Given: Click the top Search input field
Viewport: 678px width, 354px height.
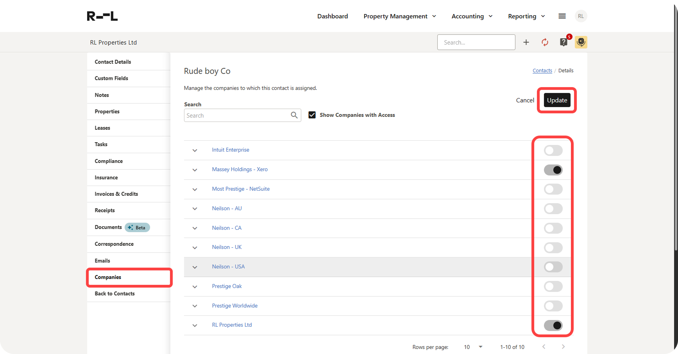Looking at the screenshot, I should pos(476,42).
